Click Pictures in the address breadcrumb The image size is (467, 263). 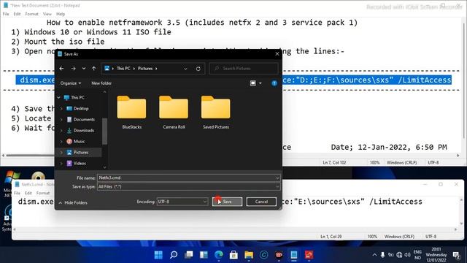click(145, 69)
